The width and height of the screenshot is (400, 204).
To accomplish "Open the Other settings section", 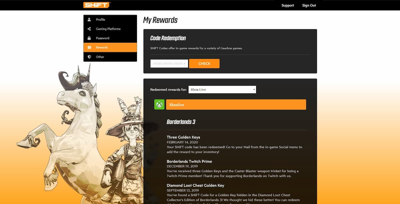I will 100,57.
